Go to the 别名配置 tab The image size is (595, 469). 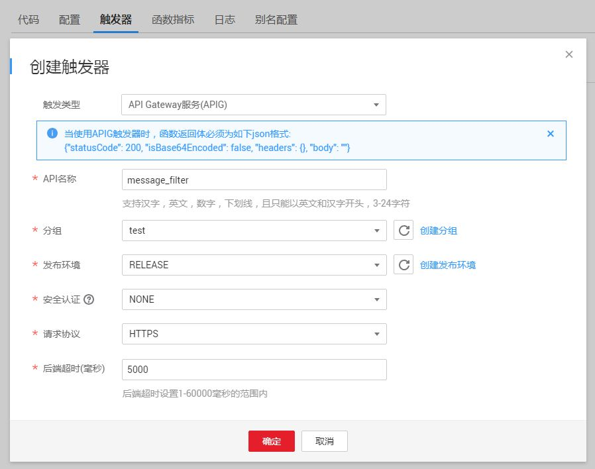[276, 19]
